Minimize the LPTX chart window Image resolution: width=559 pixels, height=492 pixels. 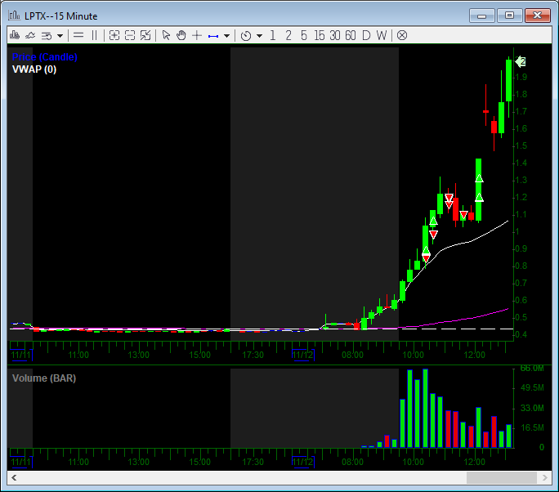[481, 16]
